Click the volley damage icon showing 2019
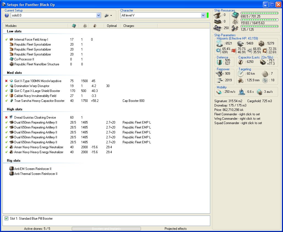This screenshot has height=232, width=283. click(220, 80)
